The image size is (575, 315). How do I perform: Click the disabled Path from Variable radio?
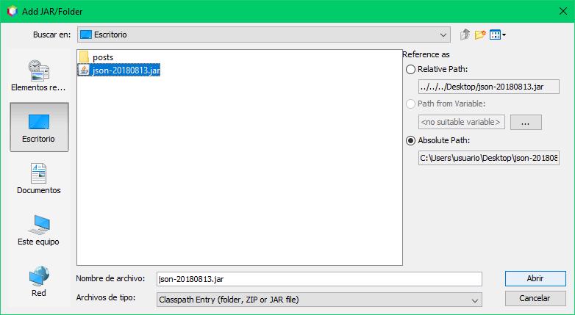(410, 104)
